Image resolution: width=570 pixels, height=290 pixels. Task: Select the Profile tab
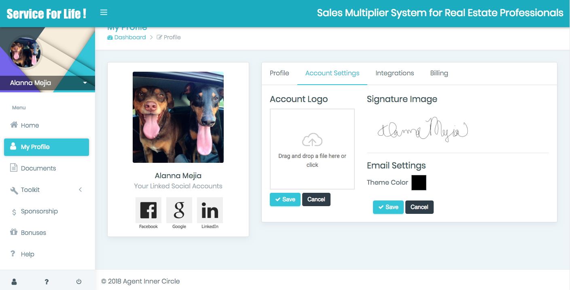(279, 73)
